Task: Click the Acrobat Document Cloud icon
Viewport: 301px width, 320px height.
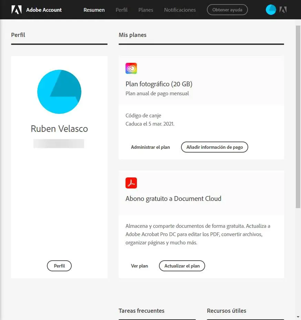Action: (131, 183)
